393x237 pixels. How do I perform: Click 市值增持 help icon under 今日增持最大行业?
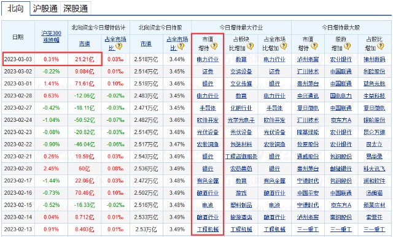(214, 47)
